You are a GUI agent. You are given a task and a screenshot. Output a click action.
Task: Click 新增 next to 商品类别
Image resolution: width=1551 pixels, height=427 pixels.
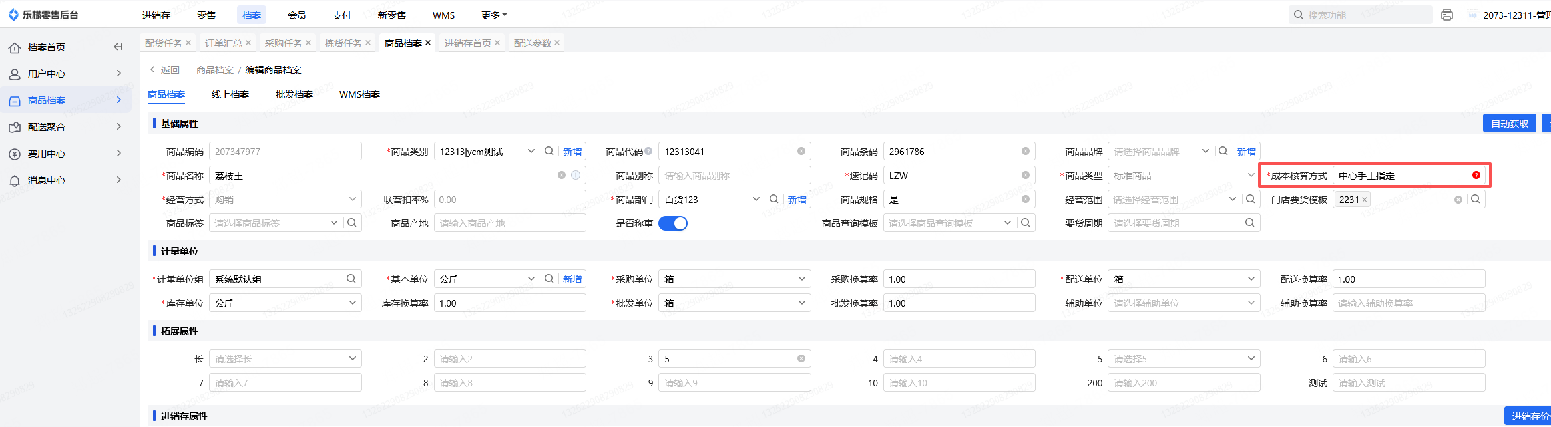(x=572, y=151)
